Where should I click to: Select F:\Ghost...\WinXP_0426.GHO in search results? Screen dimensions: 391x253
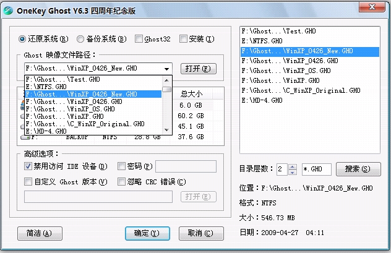click(x=310, y=61)
